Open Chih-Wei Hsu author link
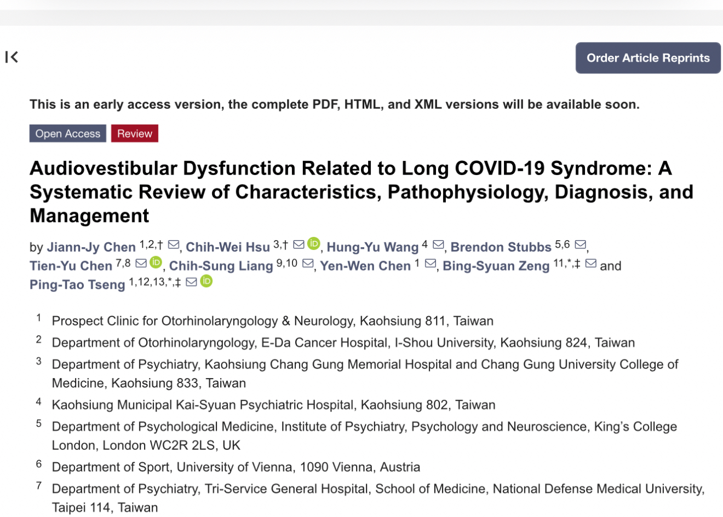 coord(228,247)
